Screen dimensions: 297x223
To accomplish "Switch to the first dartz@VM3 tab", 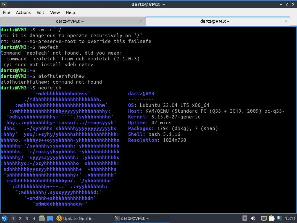I will (x=73, y=21).
